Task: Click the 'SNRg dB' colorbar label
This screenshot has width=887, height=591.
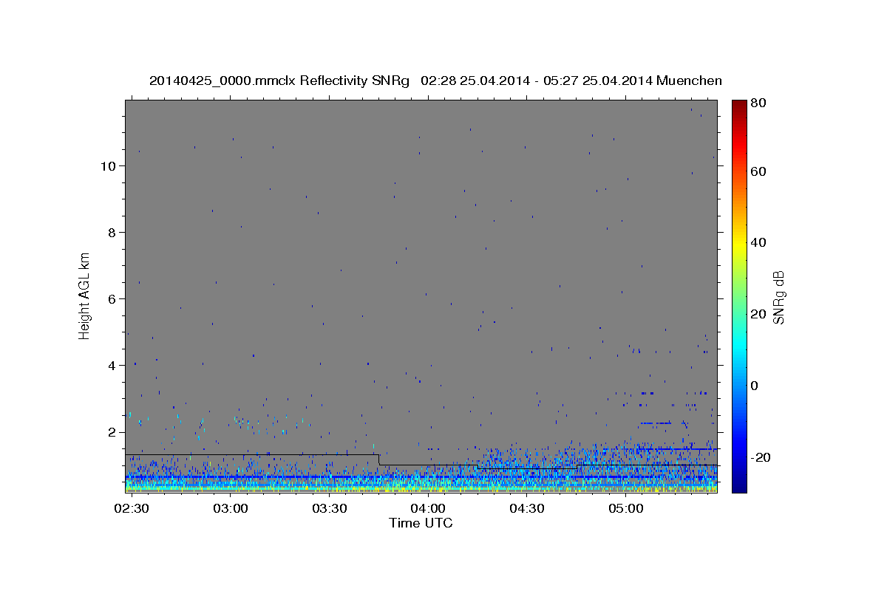Action: coord(778,297)
